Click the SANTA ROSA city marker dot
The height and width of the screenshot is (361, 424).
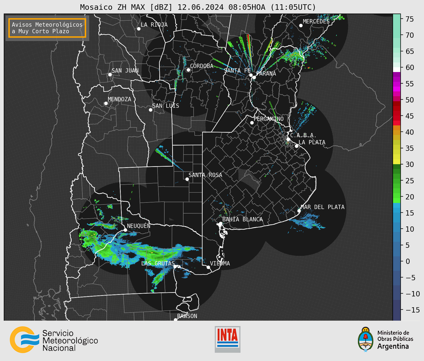click(187, 179)
